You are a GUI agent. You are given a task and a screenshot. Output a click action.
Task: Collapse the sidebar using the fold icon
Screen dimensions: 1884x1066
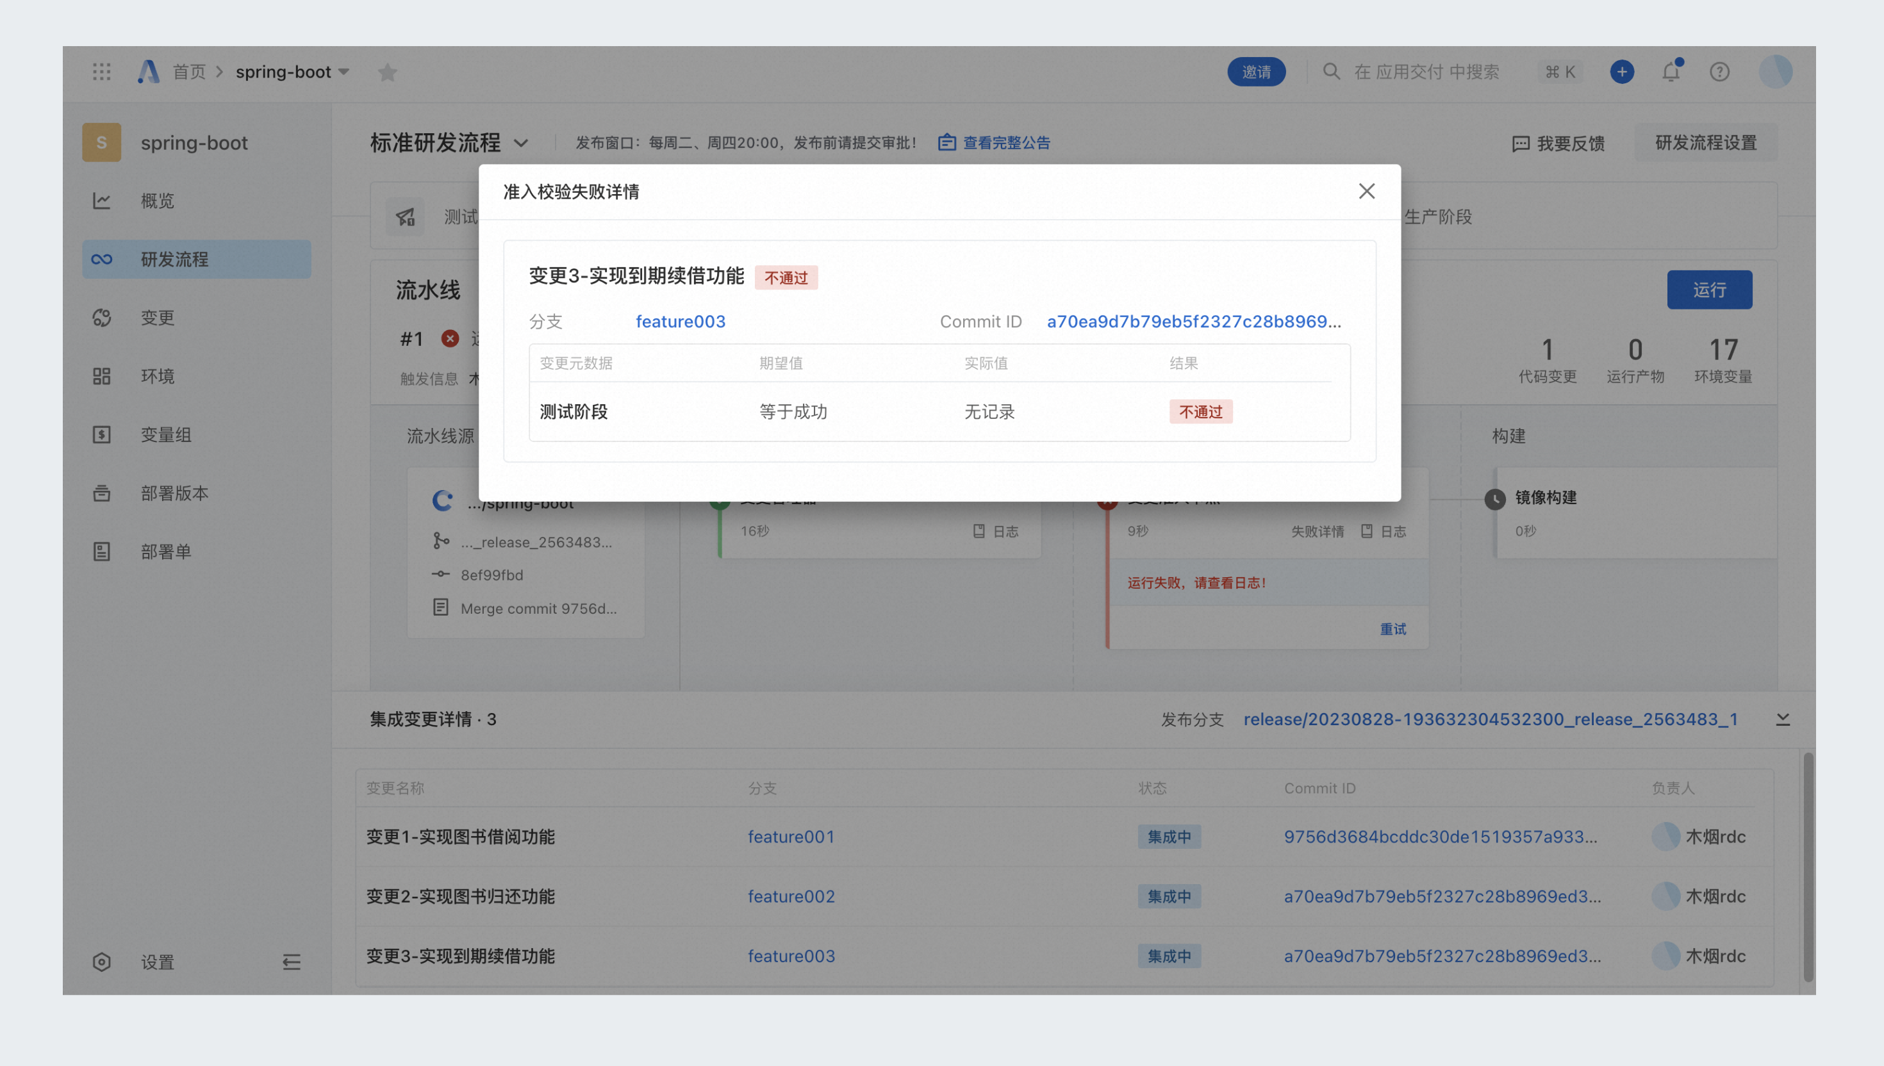(292, 962)
